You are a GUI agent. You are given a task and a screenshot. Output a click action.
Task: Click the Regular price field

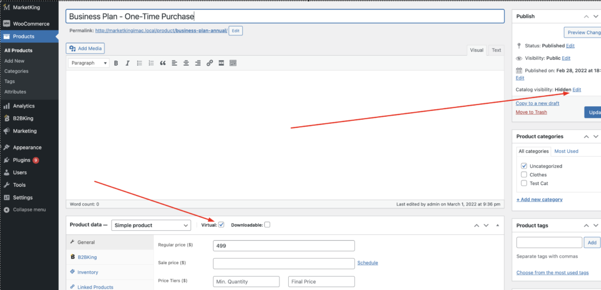point(283,246)
